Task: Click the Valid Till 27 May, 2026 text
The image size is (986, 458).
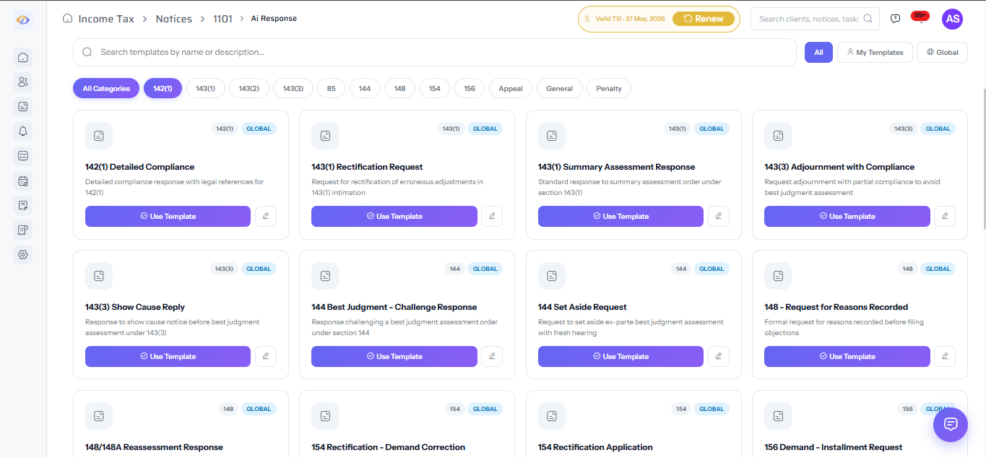Action: 629,19
